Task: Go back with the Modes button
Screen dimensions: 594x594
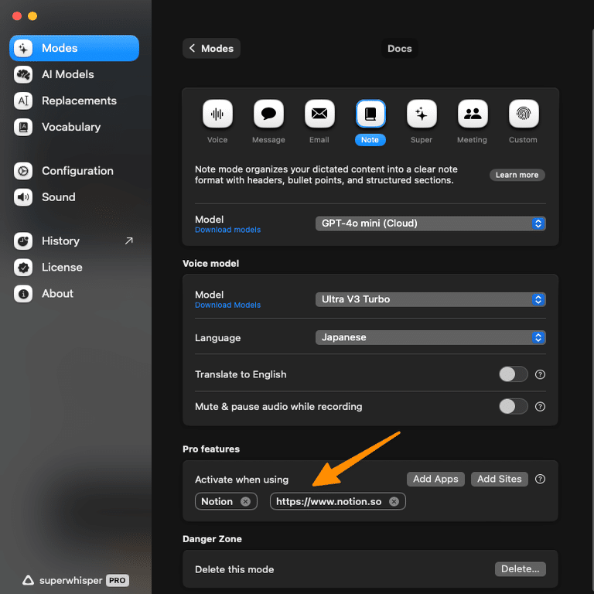Action: point(211,48)
